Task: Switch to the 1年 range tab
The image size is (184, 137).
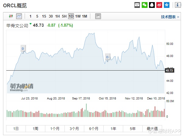Action: coord(113,129)
